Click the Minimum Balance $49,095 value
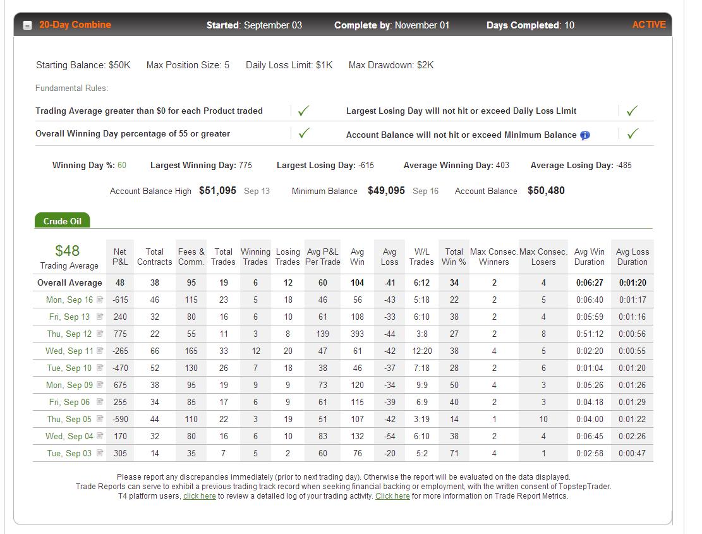The height and width of the screenshot is (534, 702). pos(386,191)
